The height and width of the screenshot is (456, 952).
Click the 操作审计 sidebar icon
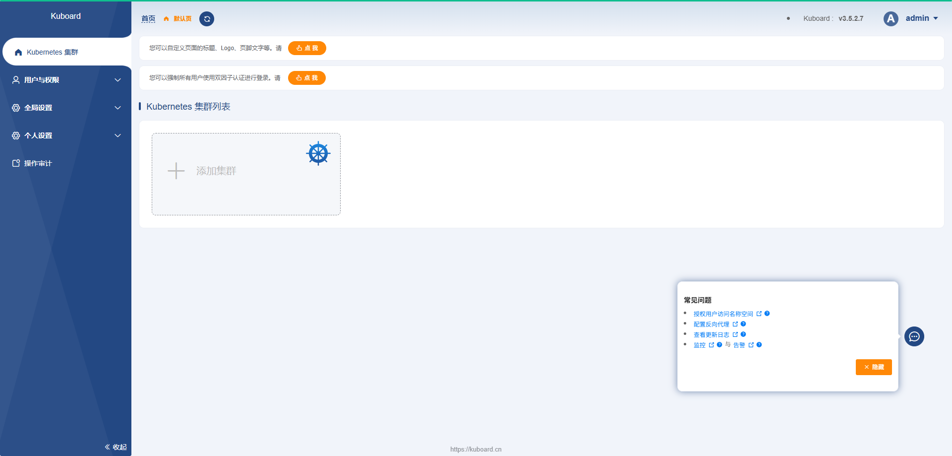16,163
